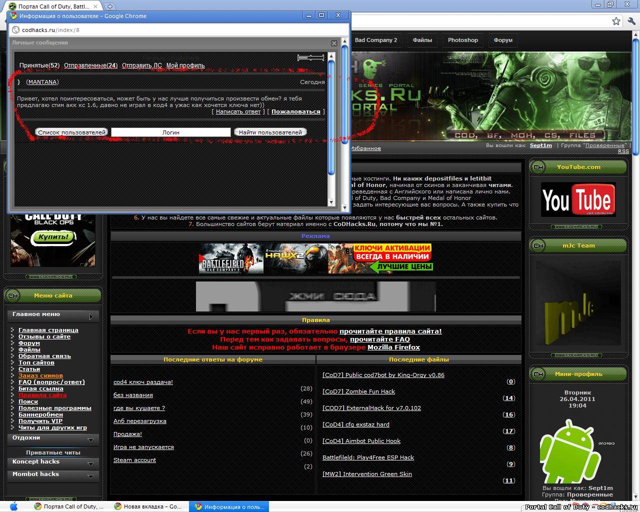This screenshot has width=640, height=512.
Task: Click the bookmark star icon in Chrome
Action: pos(616,21)
